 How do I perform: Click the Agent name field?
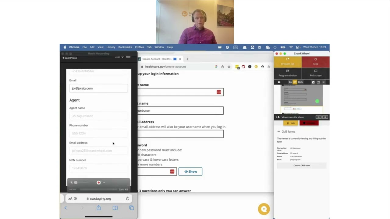click(98, 116)
